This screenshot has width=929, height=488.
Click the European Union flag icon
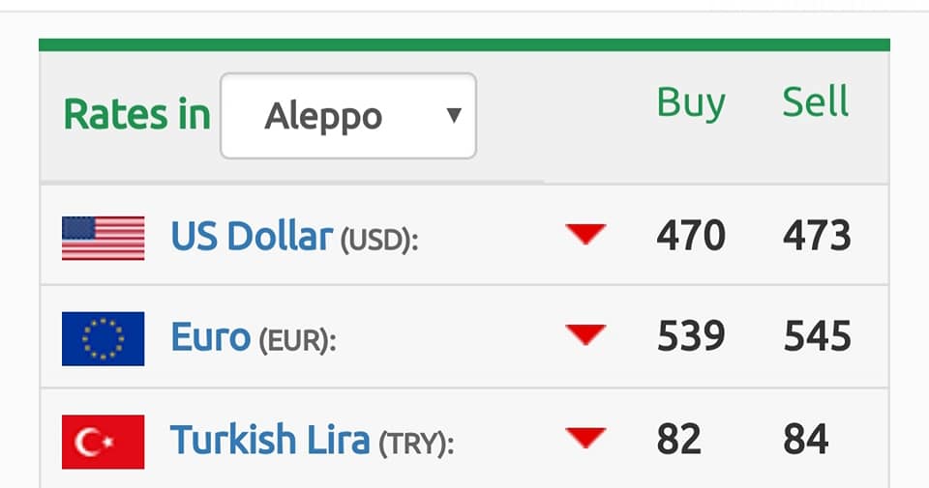(x=104, y=339)
